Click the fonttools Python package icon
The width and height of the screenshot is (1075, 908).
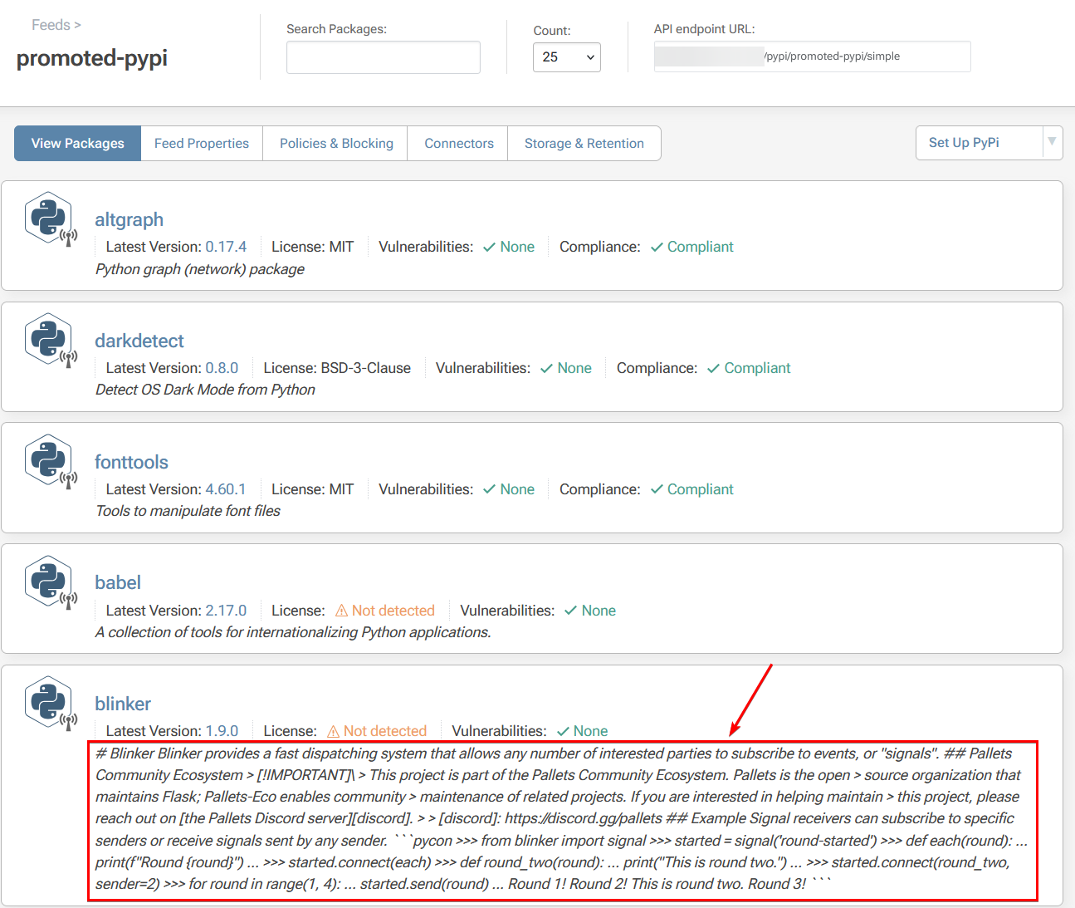(50, 462)
